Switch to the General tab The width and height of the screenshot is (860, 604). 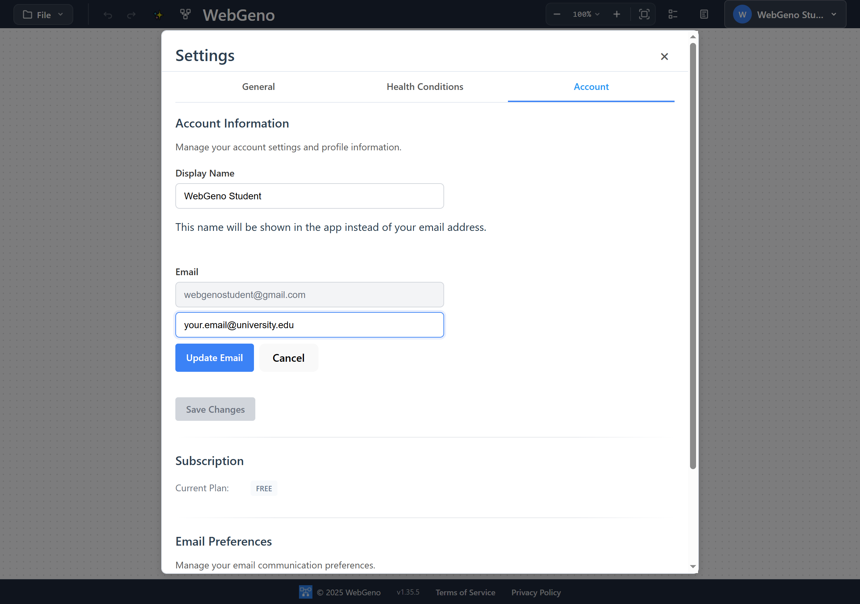pos(258,87)
